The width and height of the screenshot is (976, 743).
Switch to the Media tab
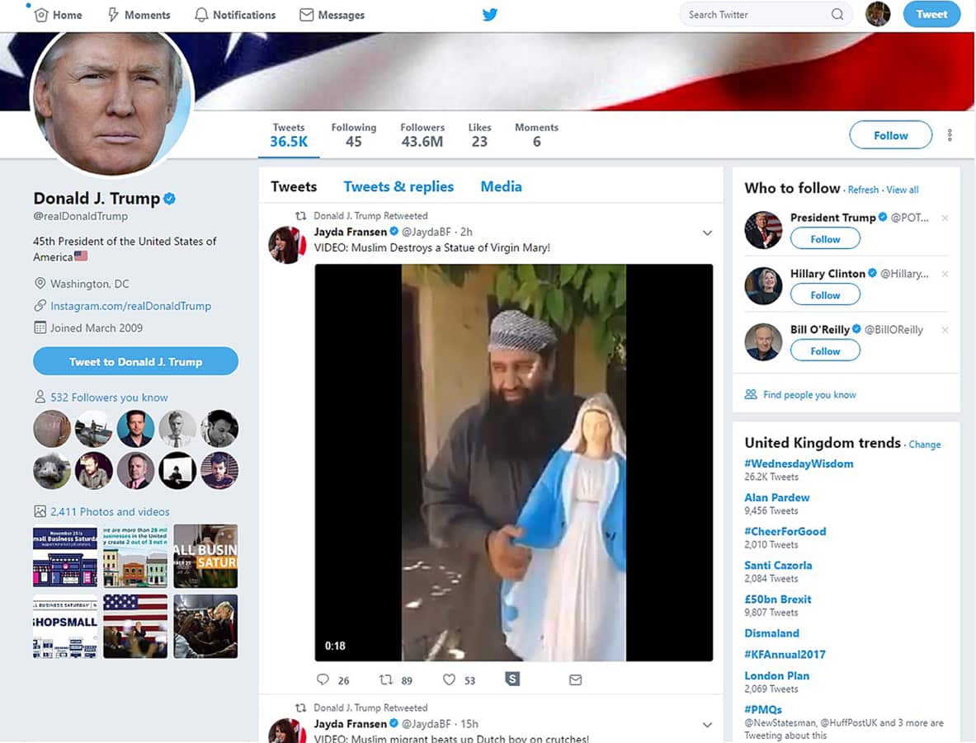(x=500, y=186)
